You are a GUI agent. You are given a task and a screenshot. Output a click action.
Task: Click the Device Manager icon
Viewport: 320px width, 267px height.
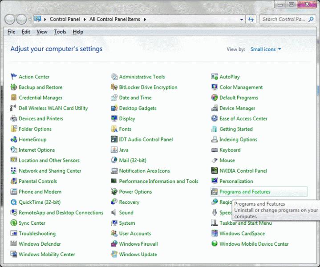(215, 108)
